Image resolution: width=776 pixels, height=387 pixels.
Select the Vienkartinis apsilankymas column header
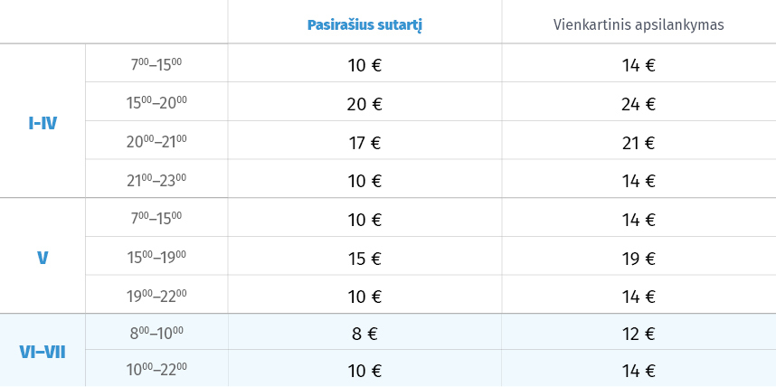[639, 25]
